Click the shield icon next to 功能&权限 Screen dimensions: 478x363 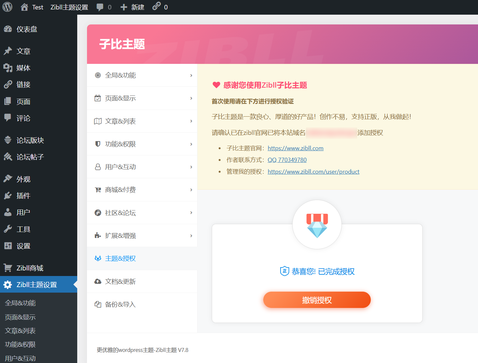[98, 144]
